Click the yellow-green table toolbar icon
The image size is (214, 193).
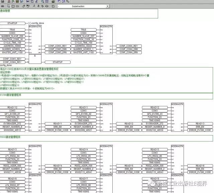[x=17, y=1]
